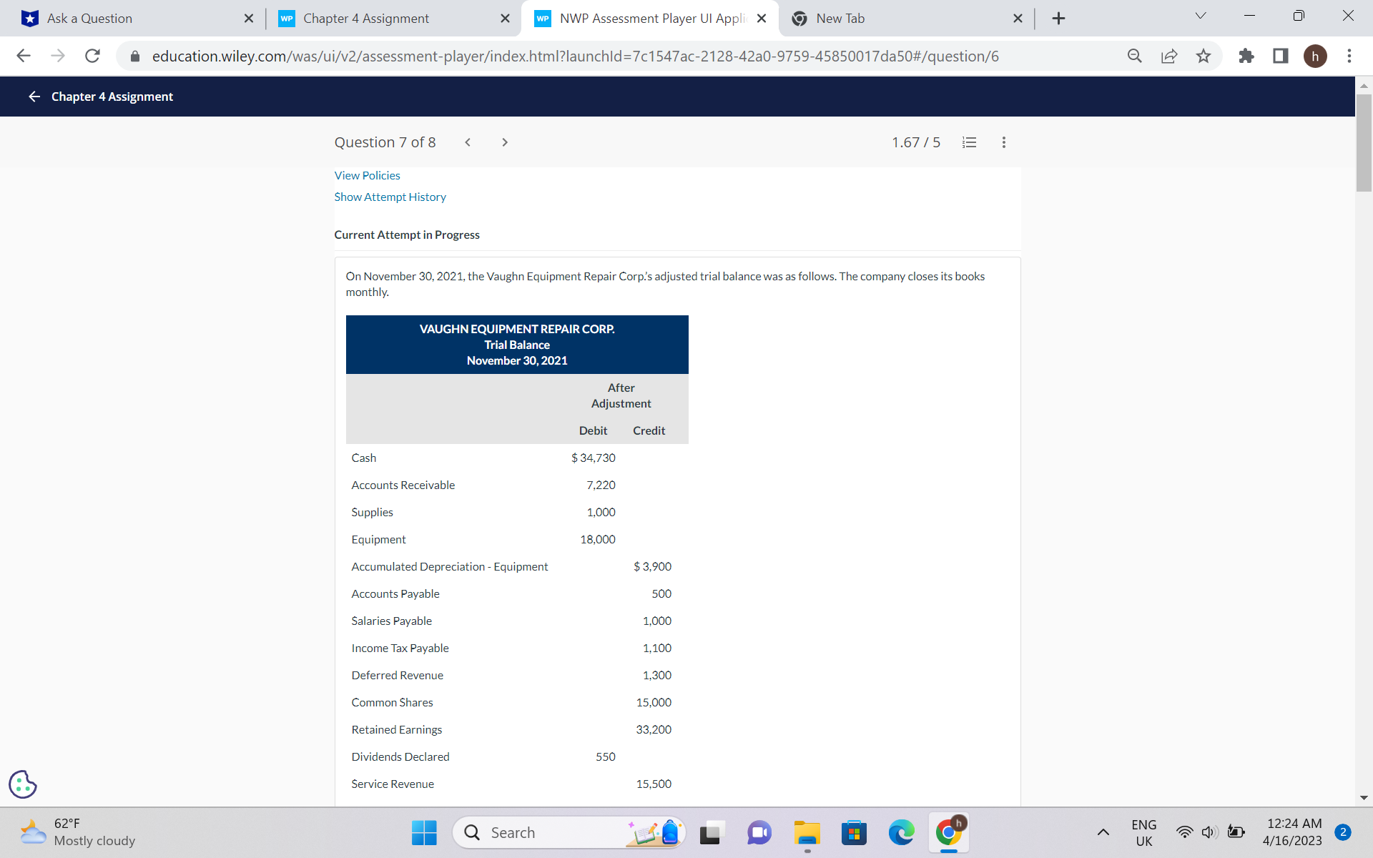Viewport: 1373px width, 858px height.
Task: Reload the current page
Action: tap(92, 56)
